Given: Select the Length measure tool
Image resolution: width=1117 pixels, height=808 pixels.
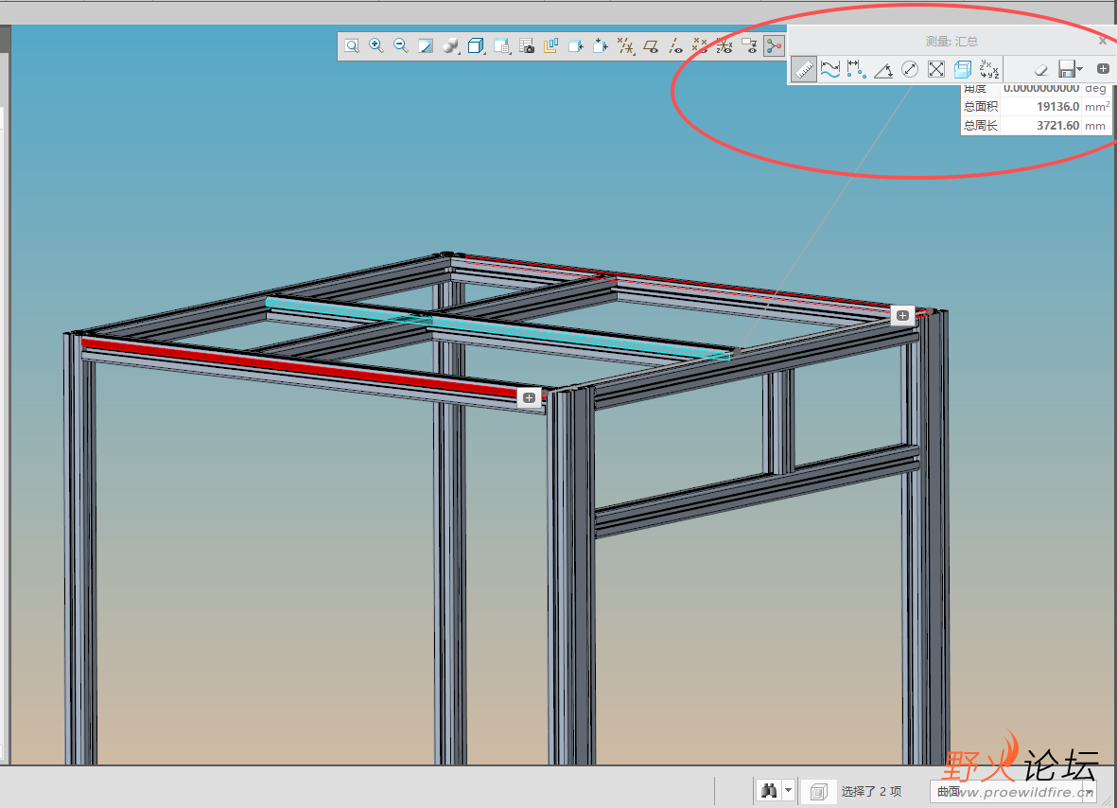Looking at the screenshot, I should pyautogui.click(x=829, y=69).
